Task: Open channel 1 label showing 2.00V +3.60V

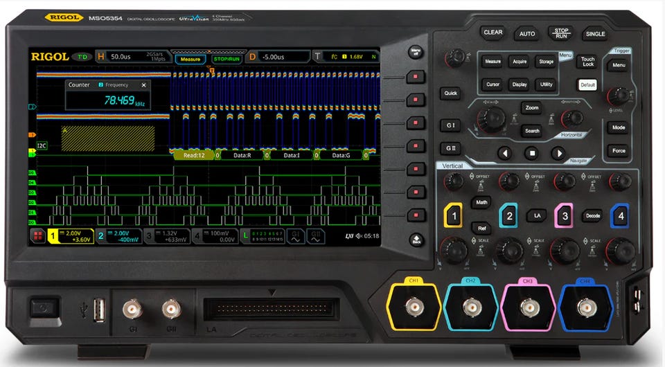Action: pos(71,237)
